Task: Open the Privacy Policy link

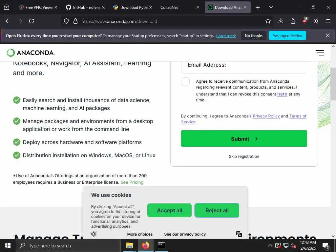Action: tap(266, 116)
